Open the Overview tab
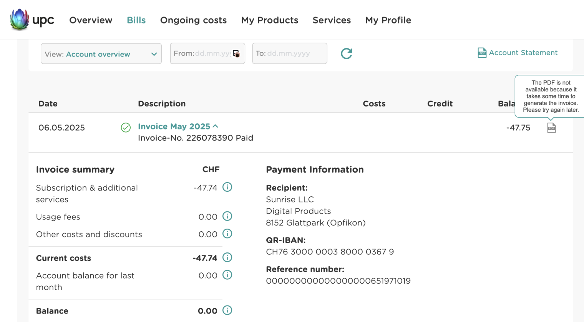Image resolution: width=584 pixels, height=322 pixels. point(91,20)
